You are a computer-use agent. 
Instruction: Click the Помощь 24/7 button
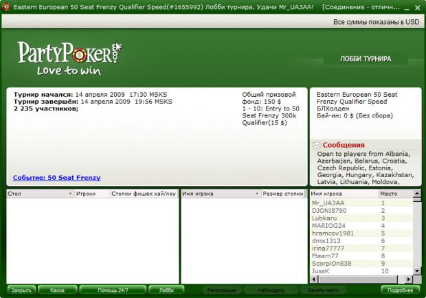point(113,290)
